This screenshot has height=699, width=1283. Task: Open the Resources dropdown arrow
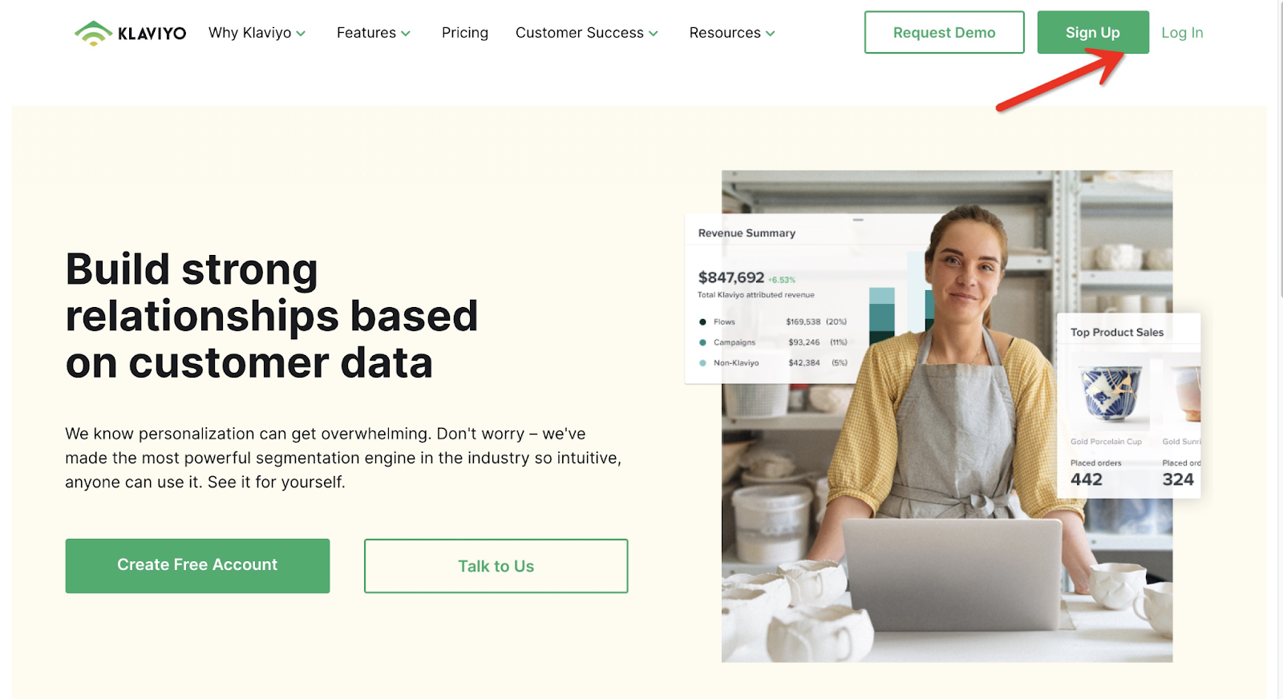[x=771, y=34]
